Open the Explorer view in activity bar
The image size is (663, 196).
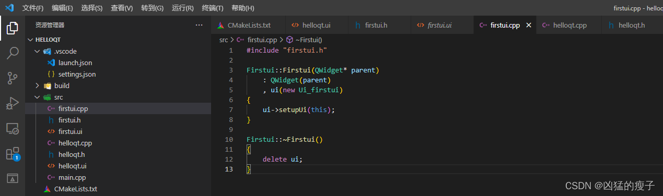(x=13, y=28)
